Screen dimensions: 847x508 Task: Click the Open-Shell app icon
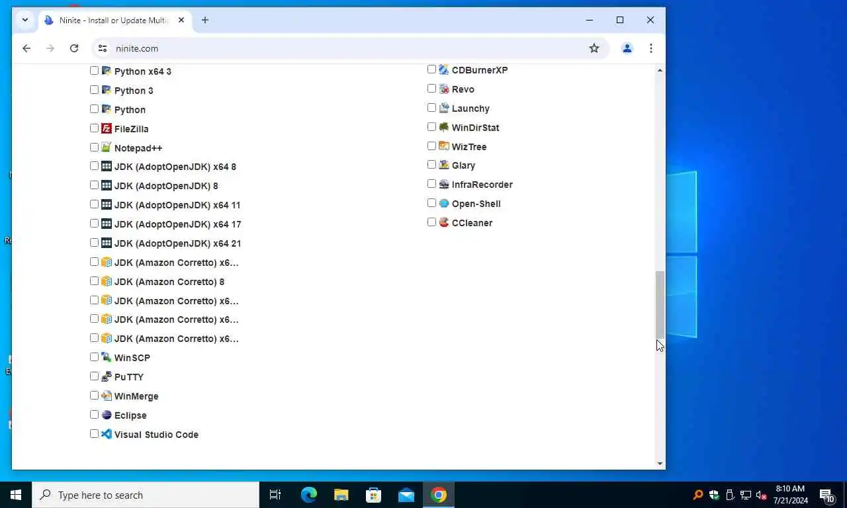click(x=443, y=203)
